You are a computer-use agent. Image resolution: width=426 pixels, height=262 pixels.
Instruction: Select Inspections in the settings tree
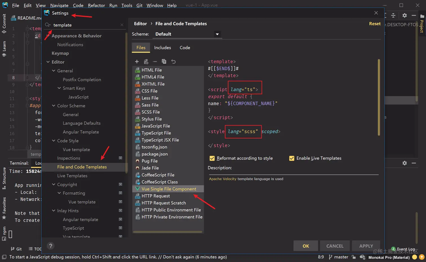click(68, 158)
